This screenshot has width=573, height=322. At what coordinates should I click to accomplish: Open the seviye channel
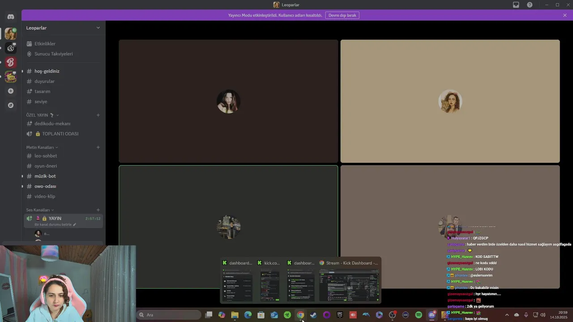63,102
